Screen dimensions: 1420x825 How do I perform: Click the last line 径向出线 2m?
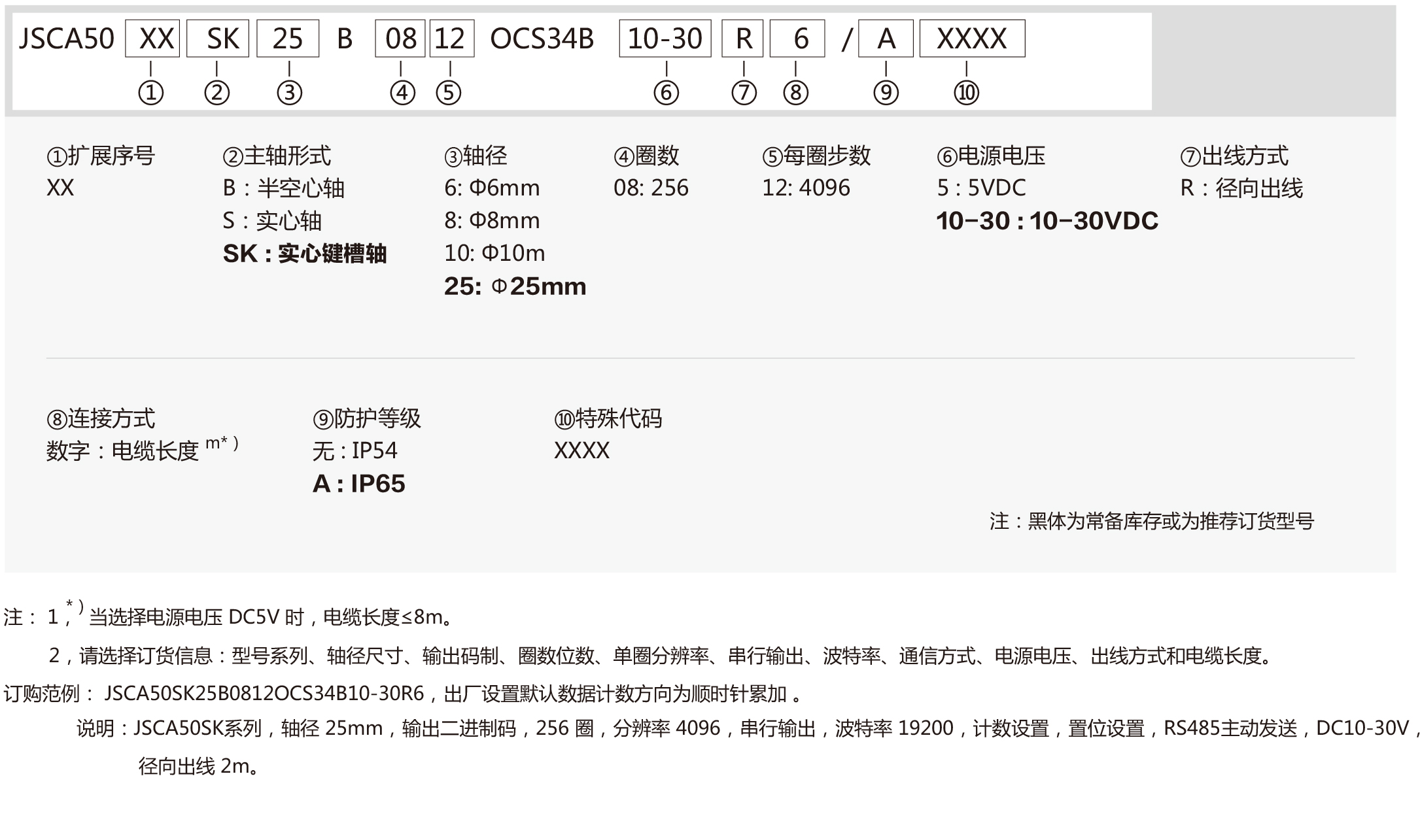199,766
